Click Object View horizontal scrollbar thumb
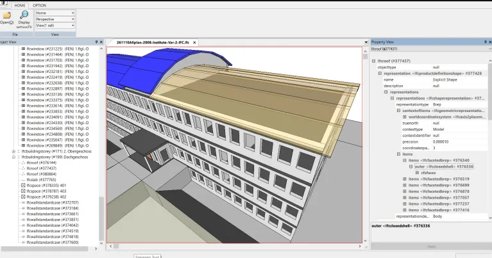The image size is (492, 258). click(44, 249)
